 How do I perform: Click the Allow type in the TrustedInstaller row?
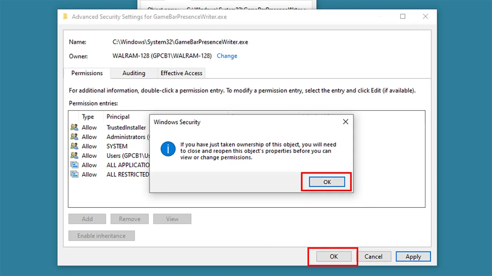(89, 127)
